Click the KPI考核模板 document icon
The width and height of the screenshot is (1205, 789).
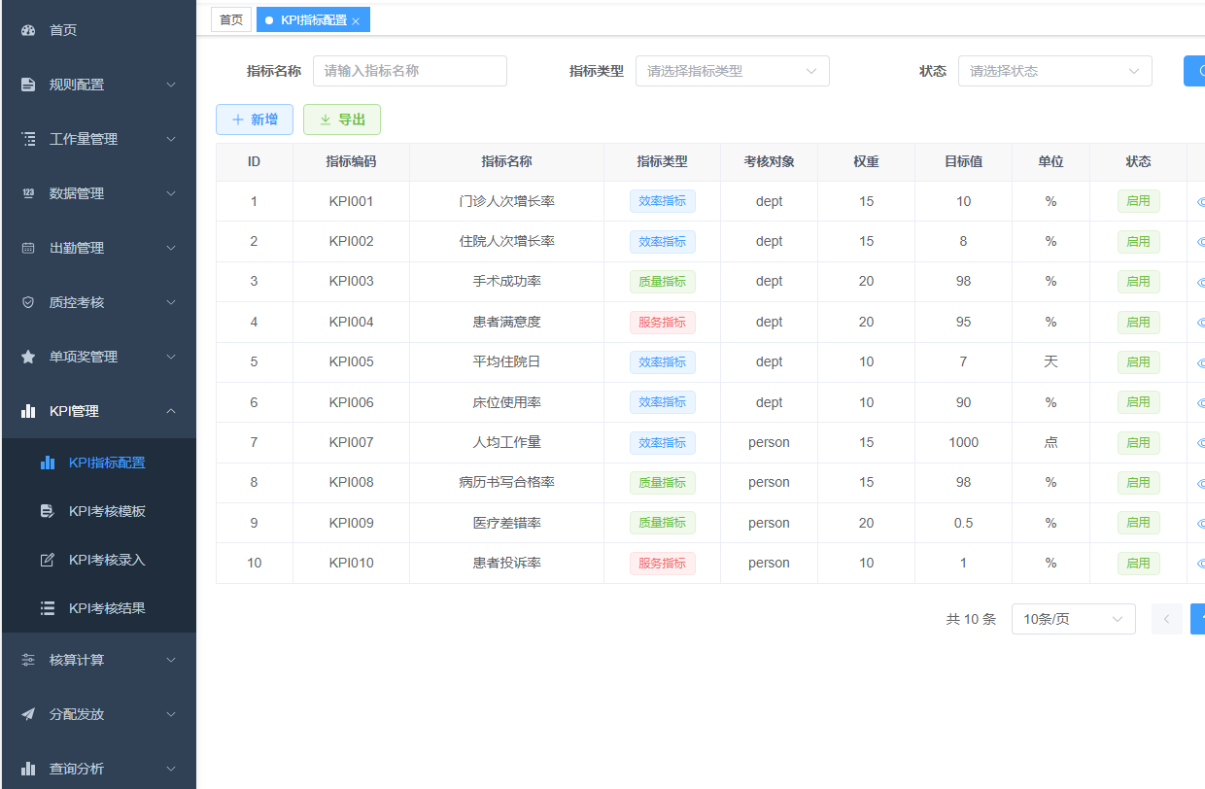coord(48,511)
